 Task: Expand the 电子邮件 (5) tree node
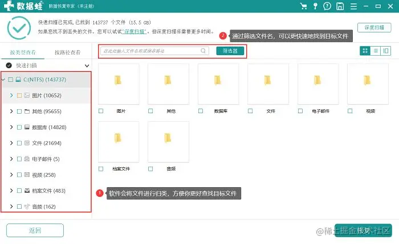11,159
